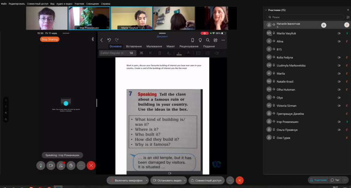Click the mobile view phone icon

[192, 40]
